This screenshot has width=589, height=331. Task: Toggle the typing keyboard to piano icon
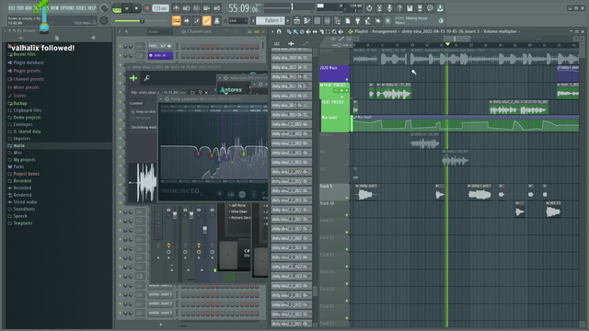(176, 20)
